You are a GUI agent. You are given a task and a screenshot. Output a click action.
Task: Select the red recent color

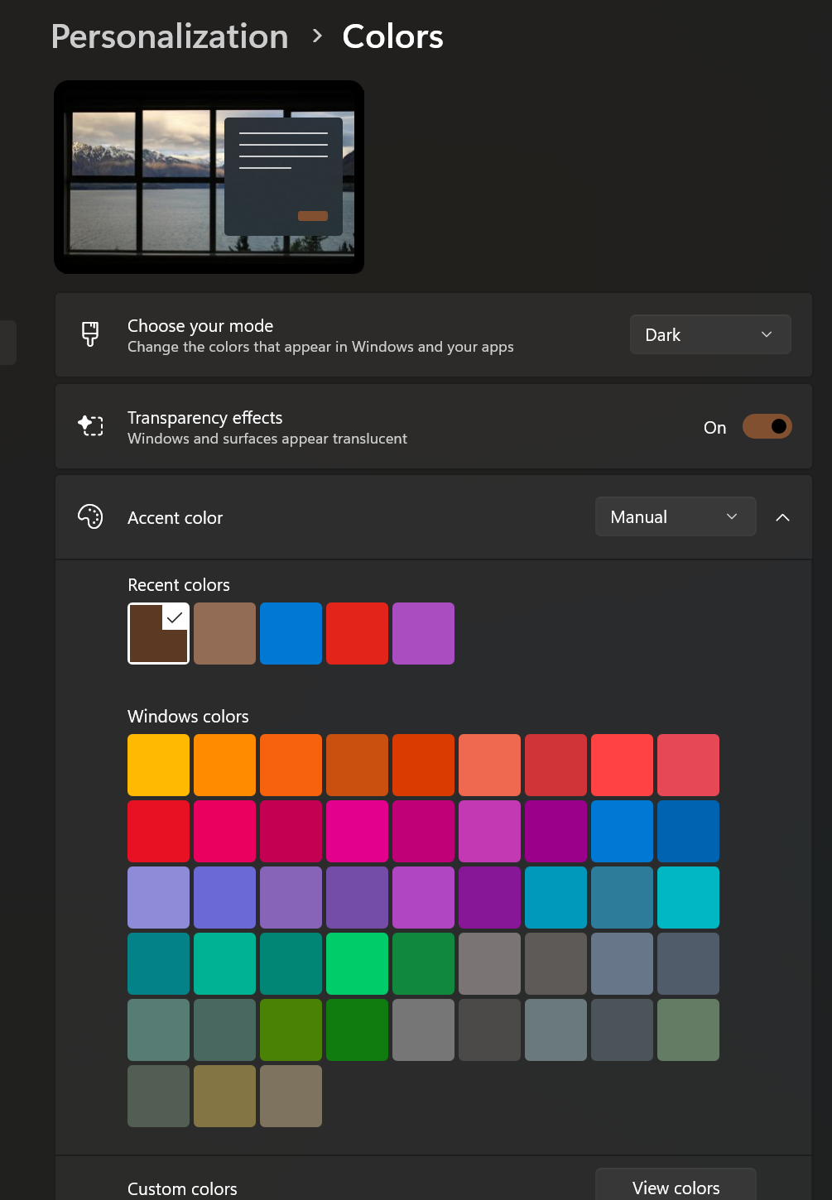click(357, 633)
